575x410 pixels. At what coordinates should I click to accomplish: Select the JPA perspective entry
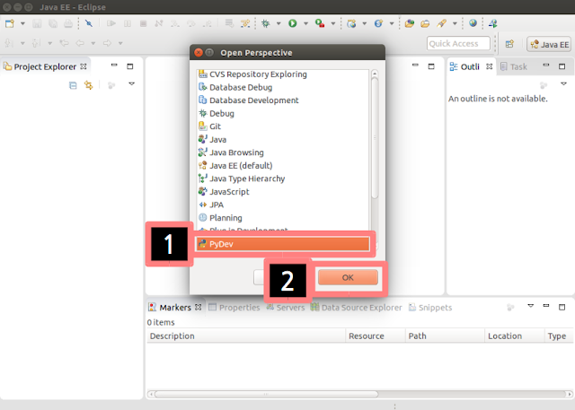(283, 205)
